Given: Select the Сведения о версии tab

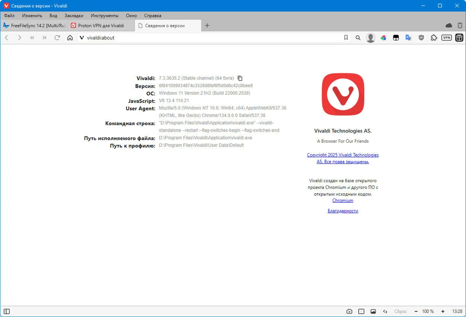Looking at the screenshot, I should tap(168, 26).
